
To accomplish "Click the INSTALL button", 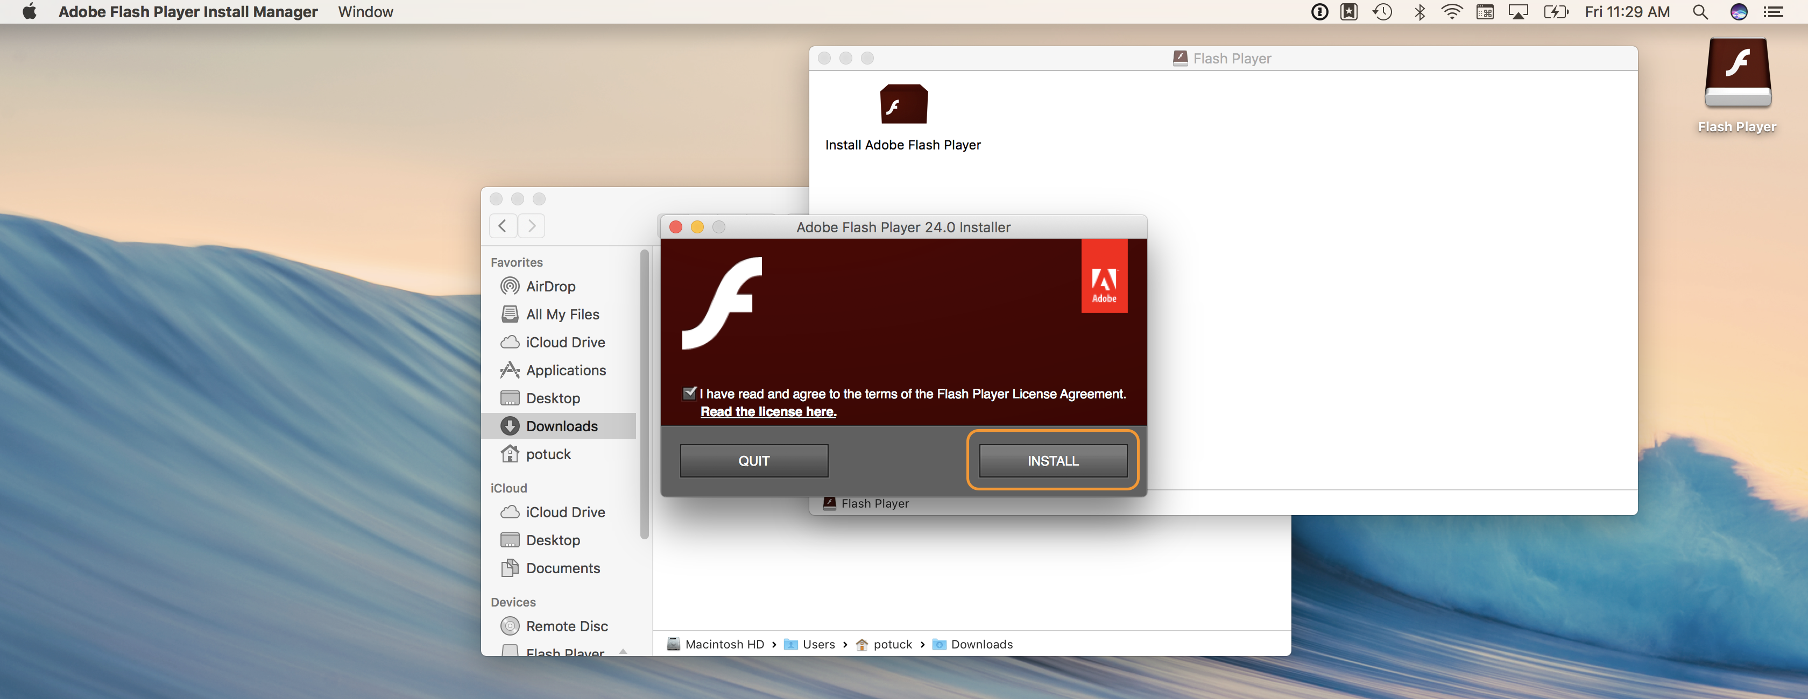I will coord(1052,461).
